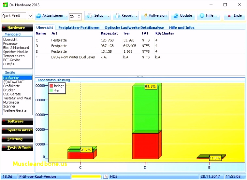This screenshot has height=180, width=247.
Task: Select Multimedia in the Geräte list
Action: coord(11,102)
